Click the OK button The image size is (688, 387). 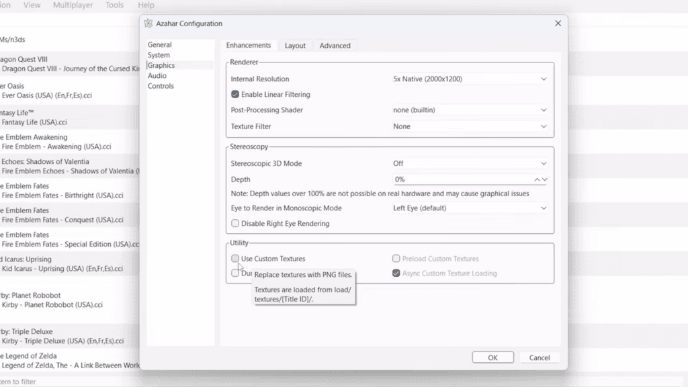[x=492, y=357]
